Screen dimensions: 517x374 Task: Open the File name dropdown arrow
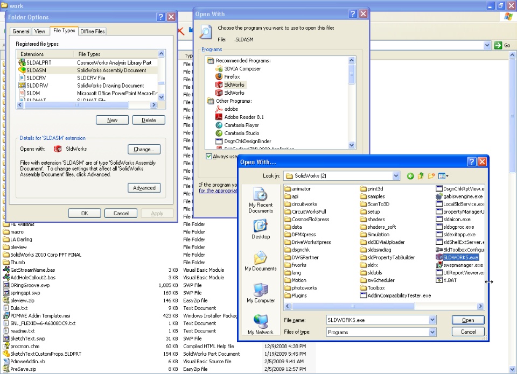click(x=432, y=320)
